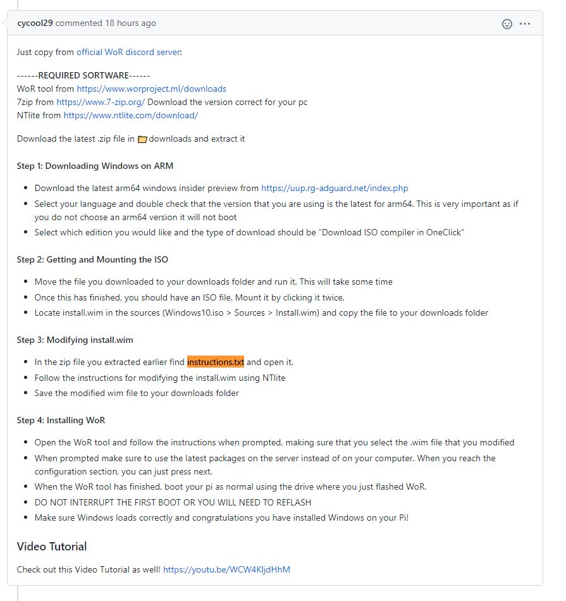The image size is (566, 601).
Task: Open the comment options kebab menu
Action: click(525, 23)
